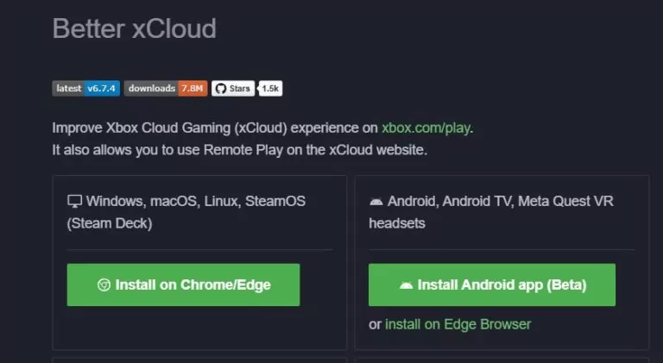Follow the install on Edge Browser link
663x363 pixels.
click(x=458, y=324)
